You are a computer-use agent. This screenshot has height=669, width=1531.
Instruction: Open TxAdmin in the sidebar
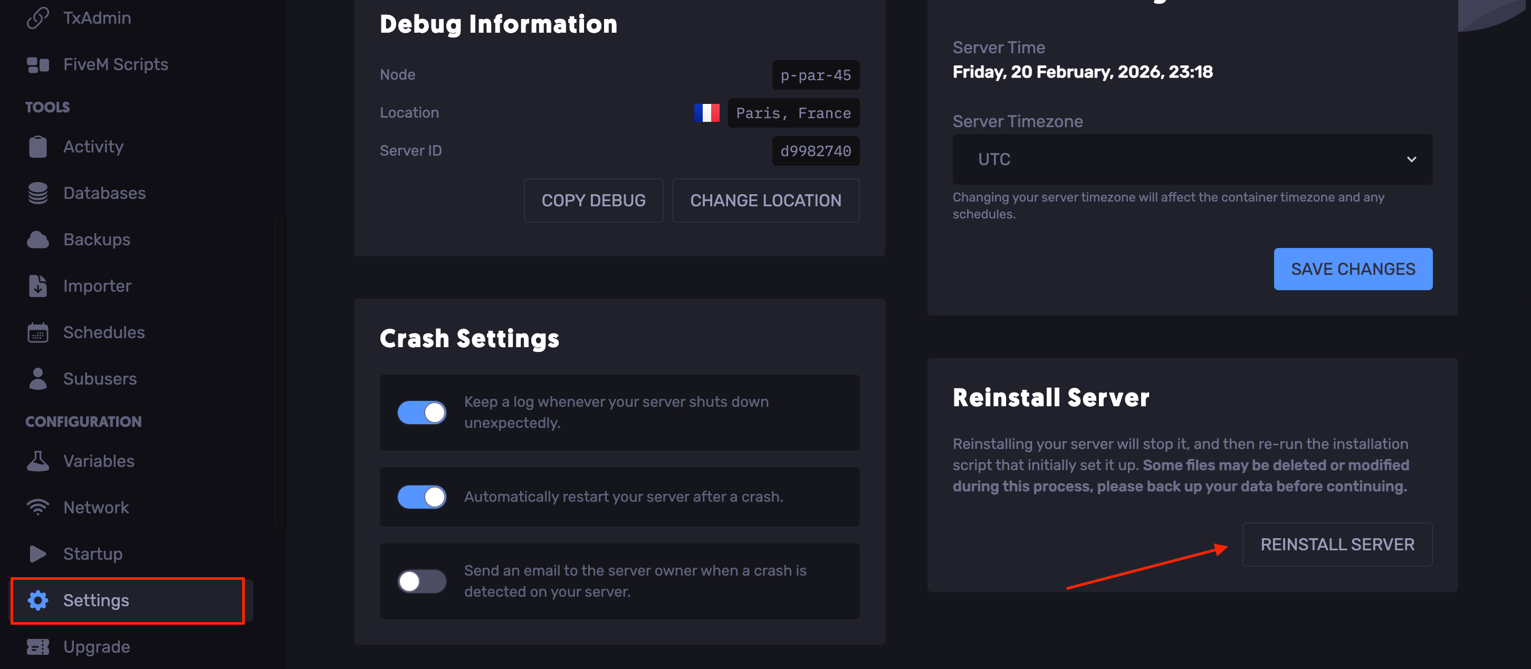[x=97, y=18]
